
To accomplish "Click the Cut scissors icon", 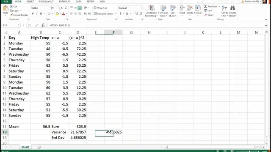I will point(11,6).
